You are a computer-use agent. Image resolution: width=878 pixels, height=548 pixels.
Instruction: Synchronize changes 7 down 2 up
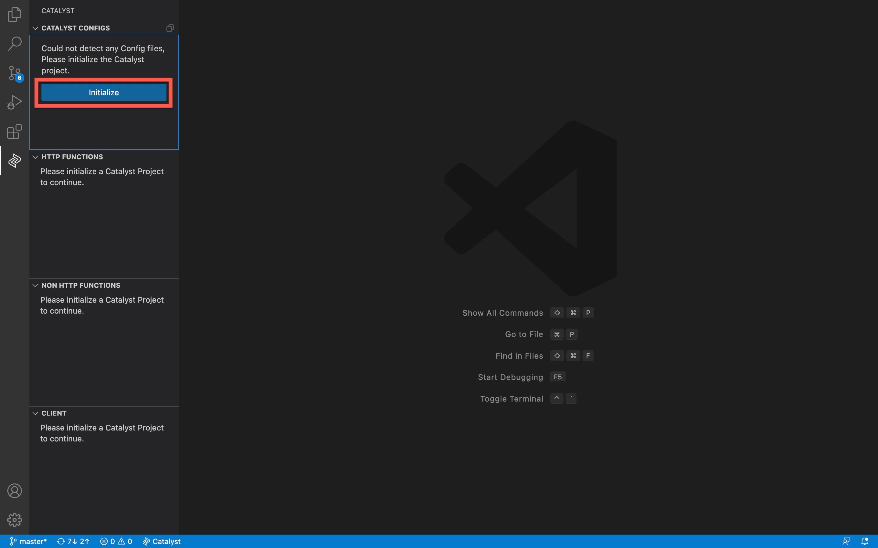pos(73,542)
